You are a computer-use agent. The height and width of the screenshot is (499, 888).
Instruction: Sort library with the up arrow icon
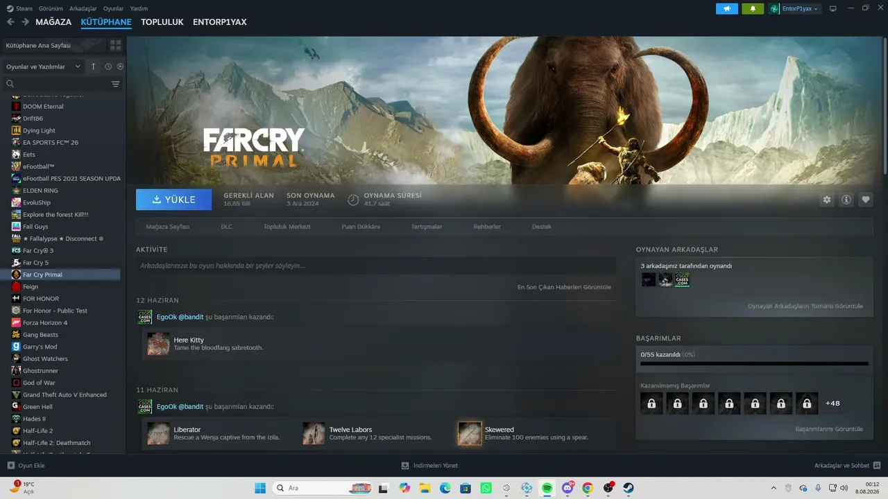(x=94, y=67)
